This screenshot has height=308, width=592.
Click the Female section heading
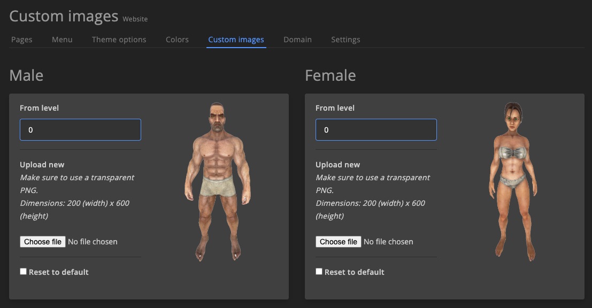[330, 75]
